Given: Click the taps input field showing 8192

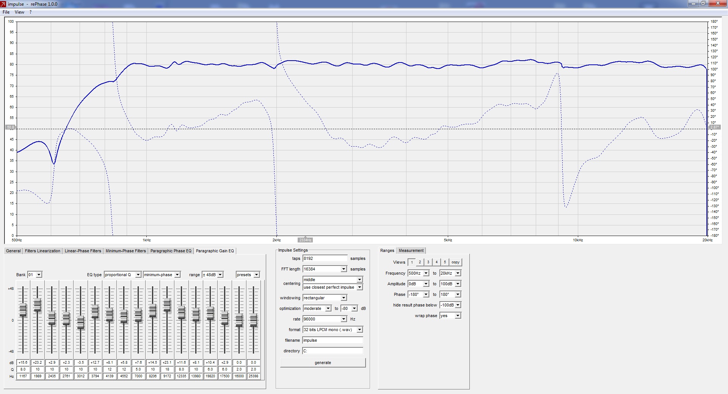Looking at the screenshot, I should tap(325, 258).
